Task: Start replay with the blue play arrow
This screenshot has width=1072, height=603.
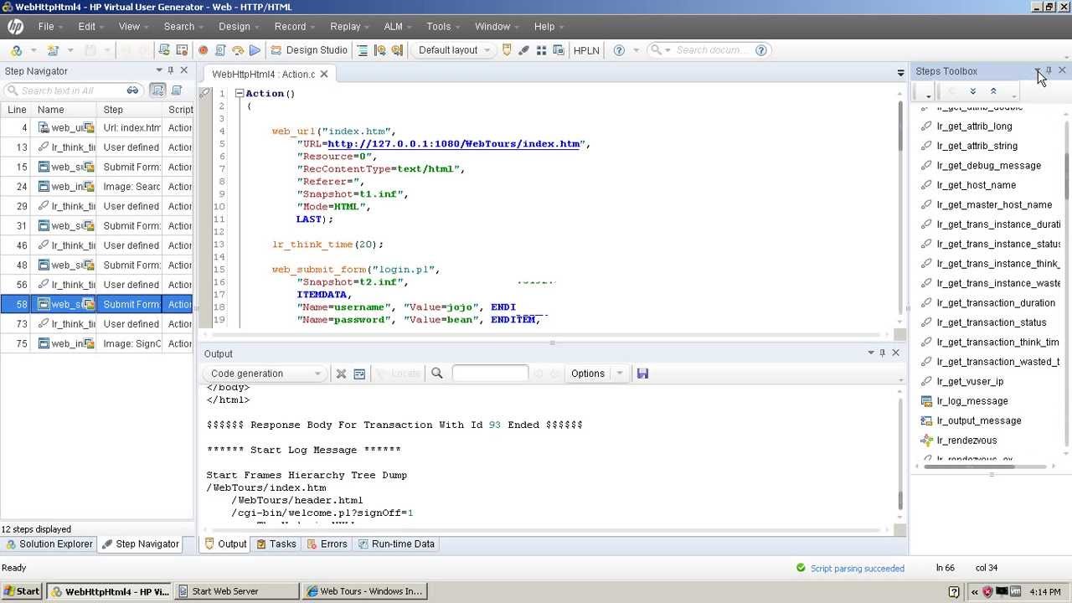Action: click(x=255, y=50)
